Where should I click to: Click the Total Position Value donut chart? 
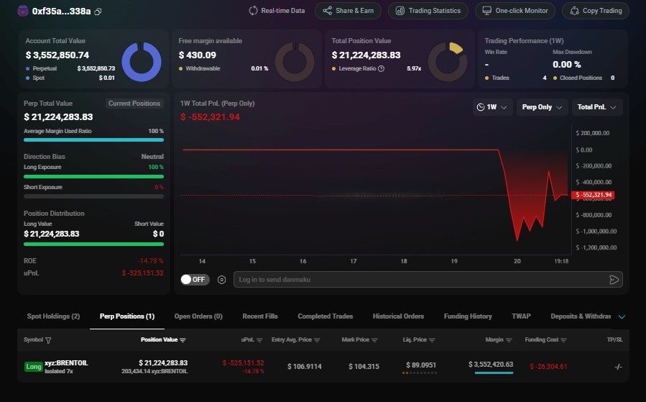coord(448,62)
